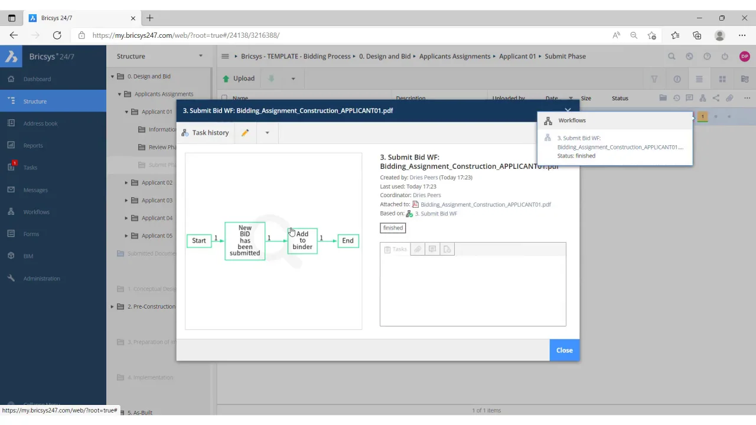Click the info panel icon in toolbar

(677, 79)
